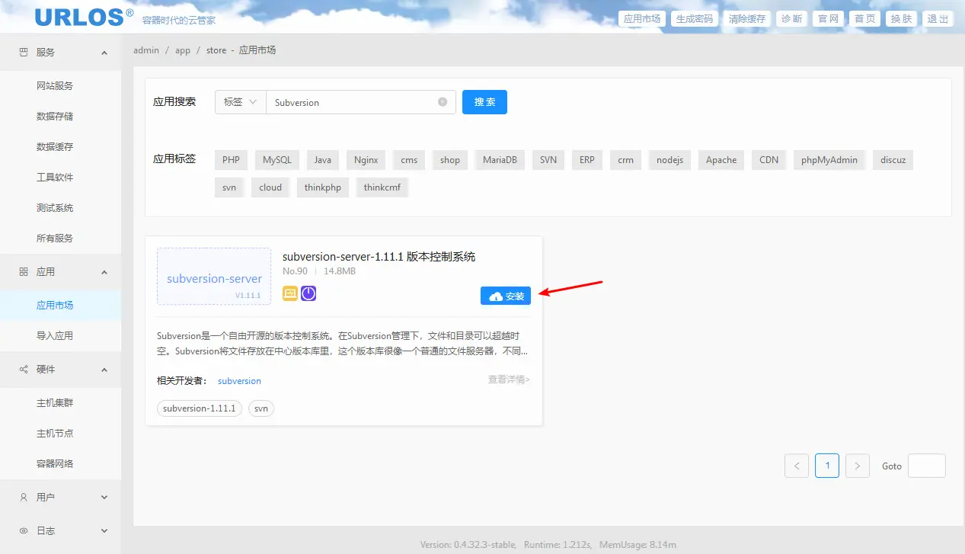Click the 用户 person icon in sidebar
The image size is (965, 554).
[23, 498]
